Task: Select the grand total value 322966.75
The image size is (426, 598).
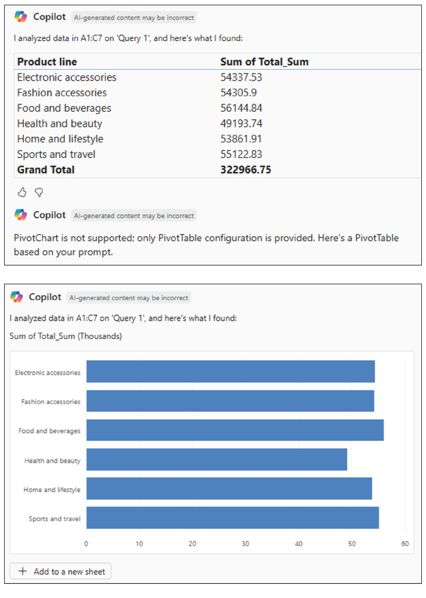Action: (x=245, y=170)
